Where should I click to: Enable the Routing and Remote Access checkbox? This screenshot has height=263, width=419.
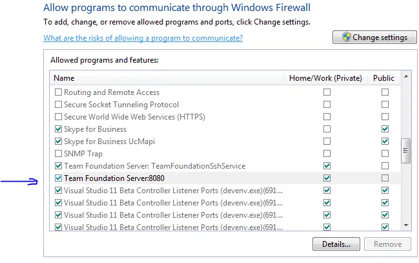click(x=59, y=92)
